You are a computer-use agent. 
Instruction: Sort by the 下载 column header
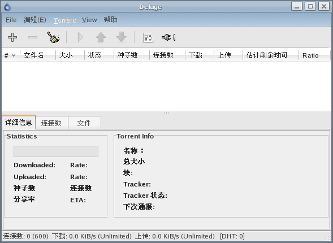(200, 55)
